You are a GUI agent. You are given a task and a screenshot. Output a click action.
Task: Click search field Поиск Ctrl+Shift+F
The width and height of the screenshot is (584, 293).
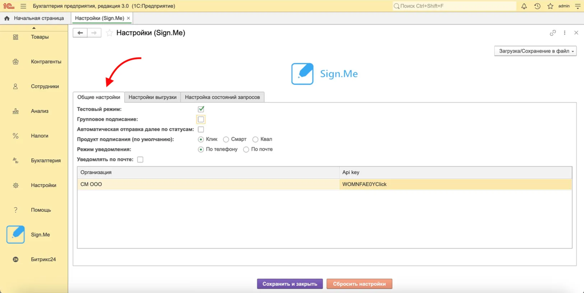click(x=454, y=6)
